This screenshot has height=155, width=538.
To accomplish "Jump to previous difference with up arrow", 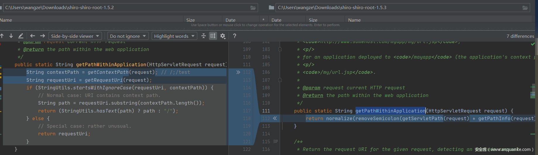I will coord(2,36).
